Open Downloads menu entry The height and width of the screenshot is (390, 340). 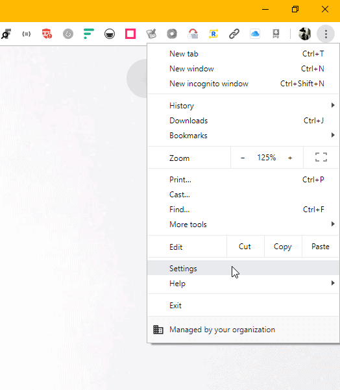tap(243, 121)
